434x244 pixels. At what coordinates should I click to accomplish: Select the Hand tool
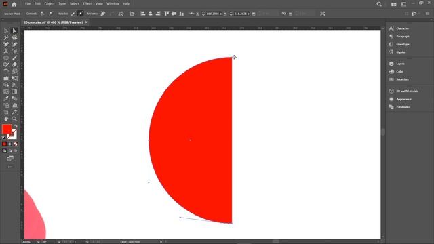[x=6, y=119]
